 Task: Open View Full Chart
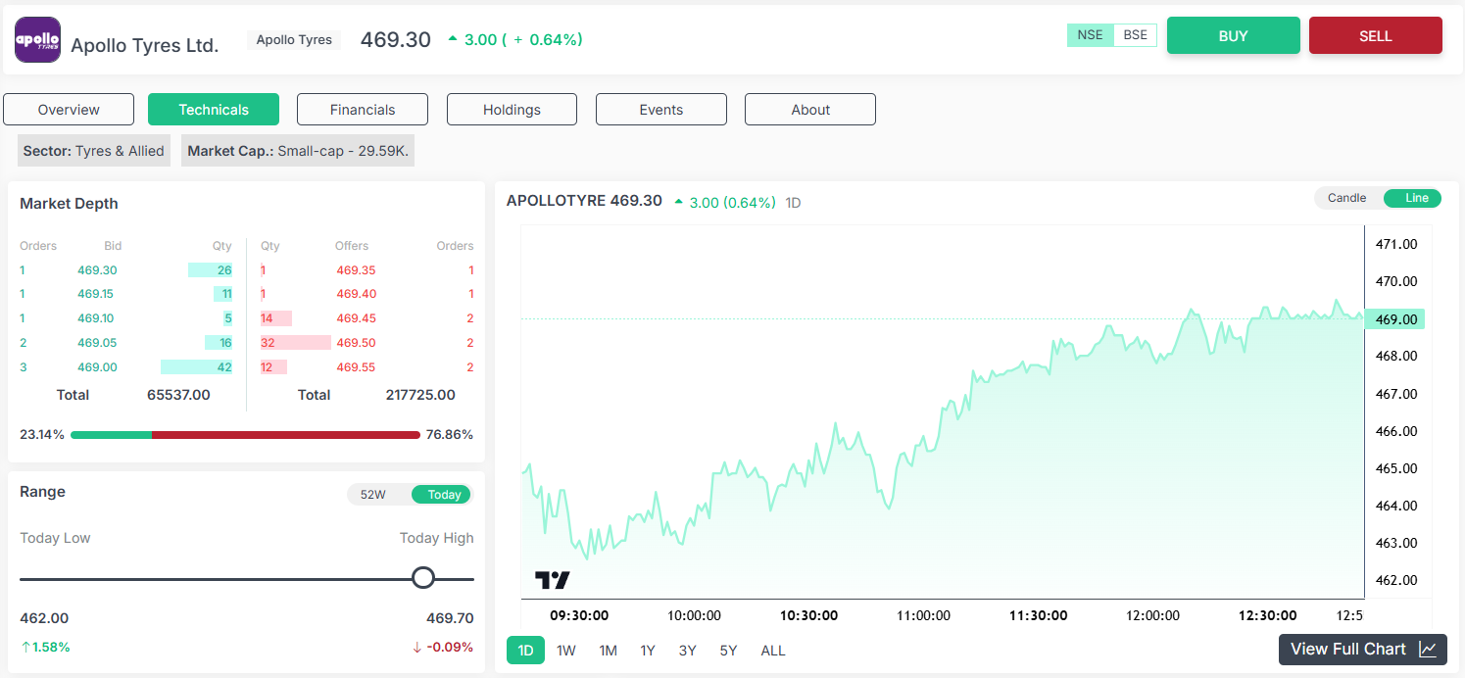1363,649
